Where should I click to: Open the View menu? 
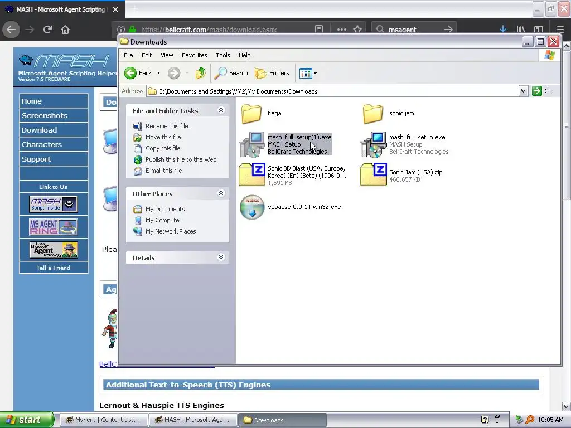(x=167, y=55)
